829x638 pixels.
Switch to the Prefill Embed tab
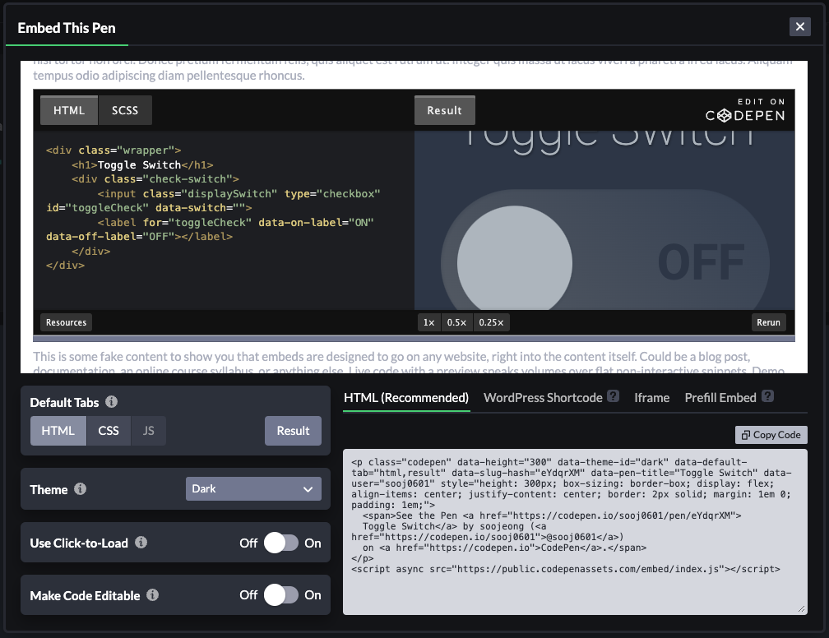coord(720,397)
